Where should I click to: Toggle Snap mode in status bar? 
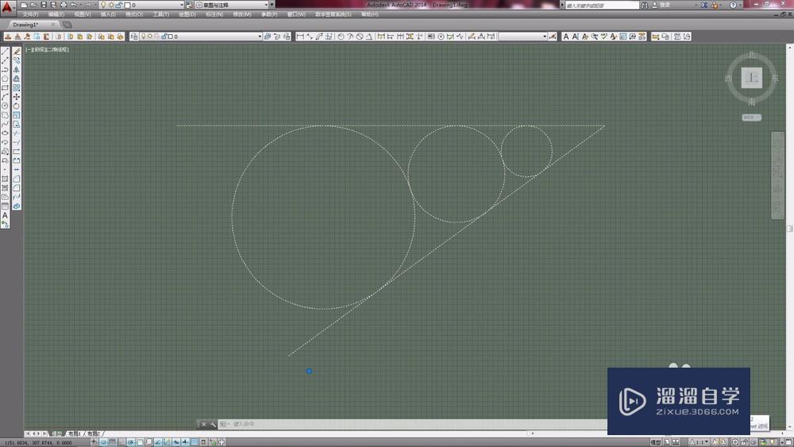click(102, 442)
